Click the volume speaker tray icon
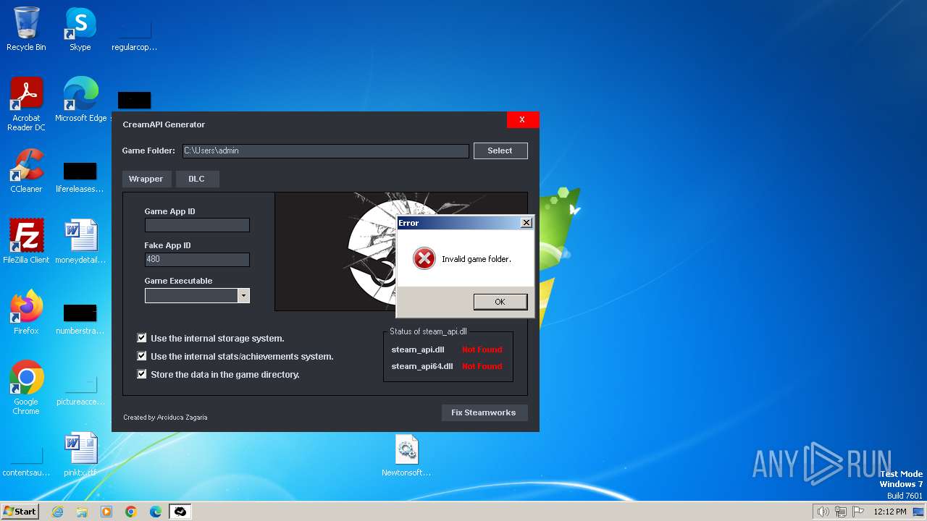Screen dimensions: 927x521 (x=823, y=512)
